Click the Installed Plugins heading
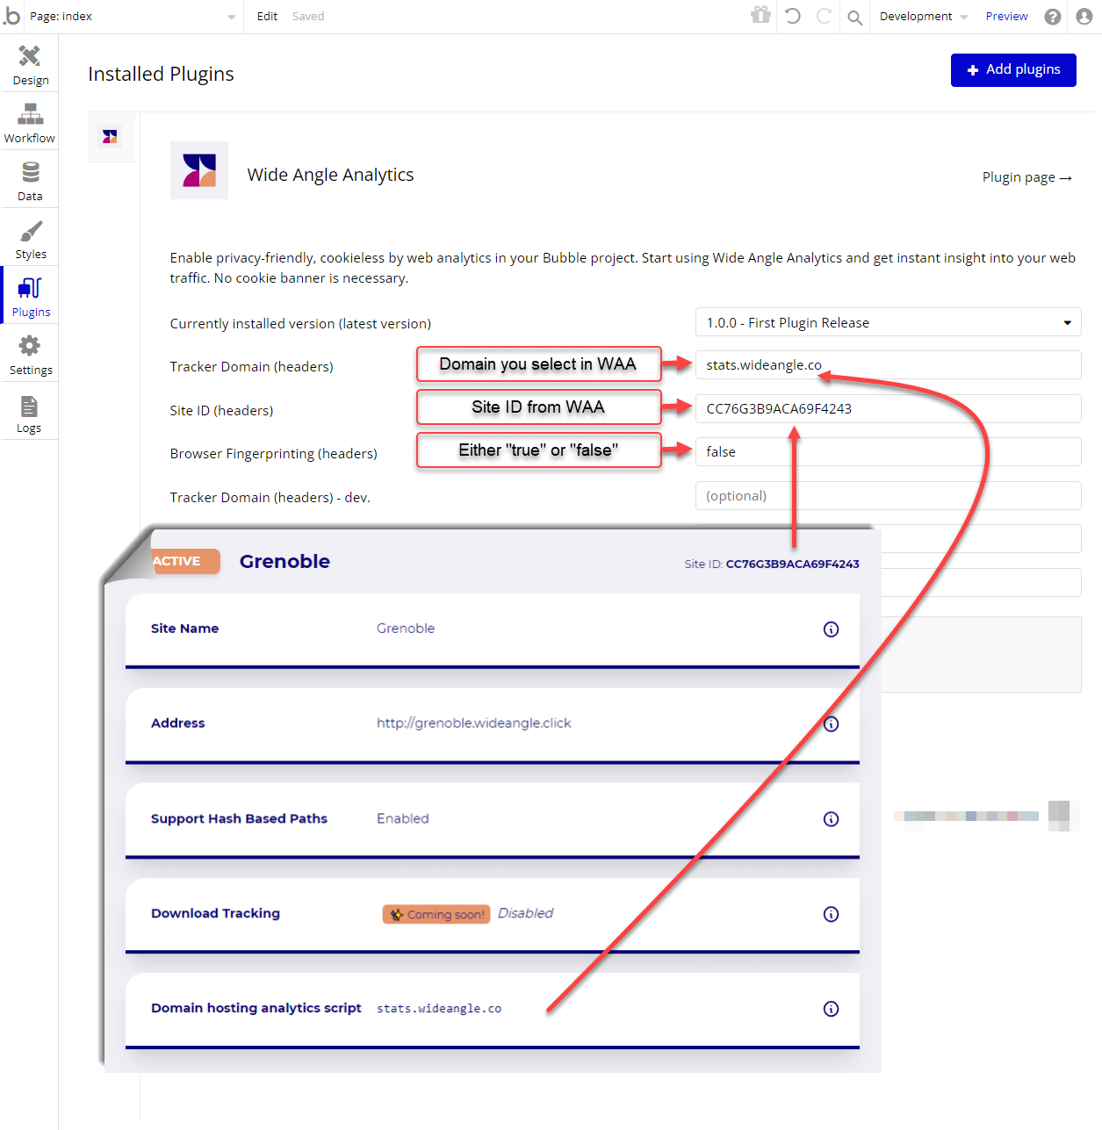 161,74
